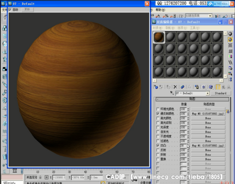
Task: Toggle the highlighted Show End Result icon
Action: [218, 87]
